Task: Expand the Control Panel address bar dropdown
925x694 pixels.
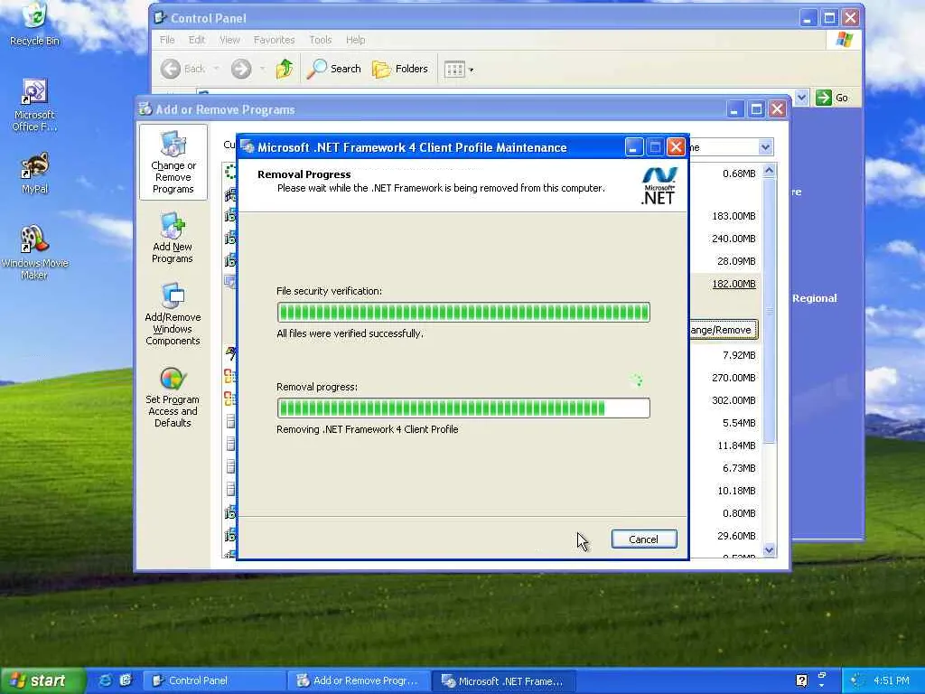Action: pyautogui.click(x=801, y=98)
